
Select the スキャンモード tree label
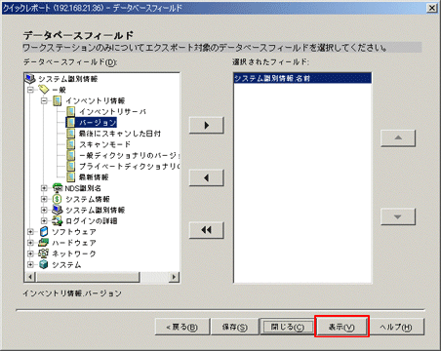[104, 144]
